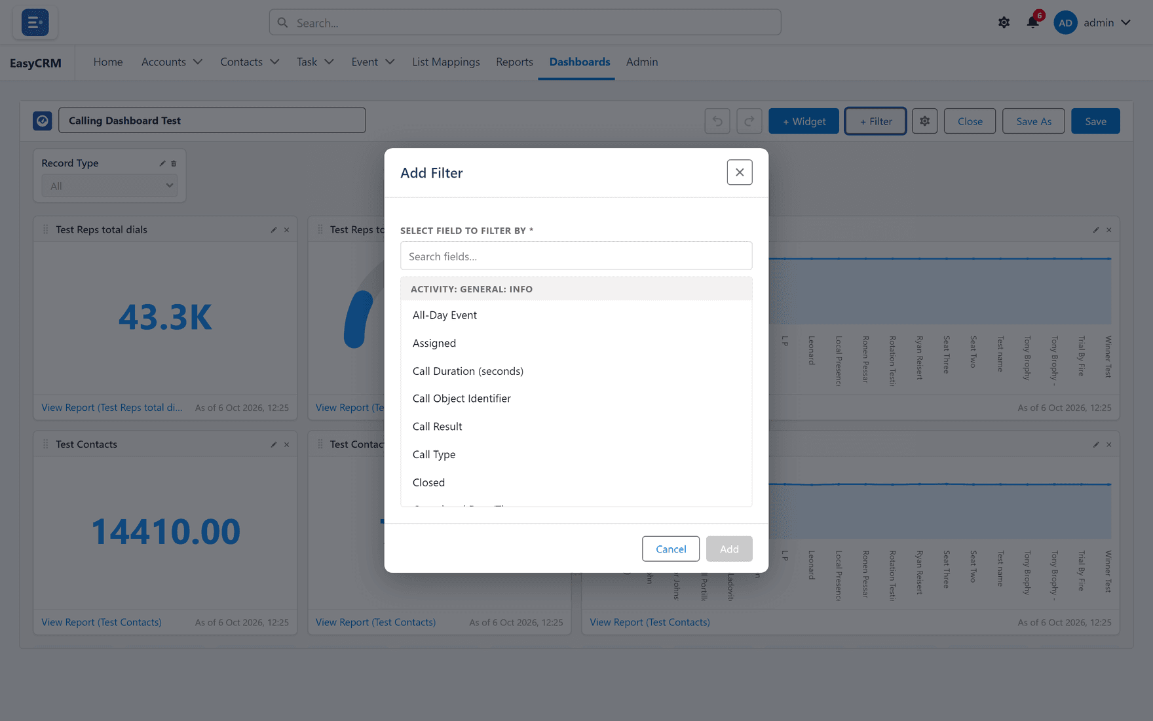Select the Closed field option

click(576, 482)
